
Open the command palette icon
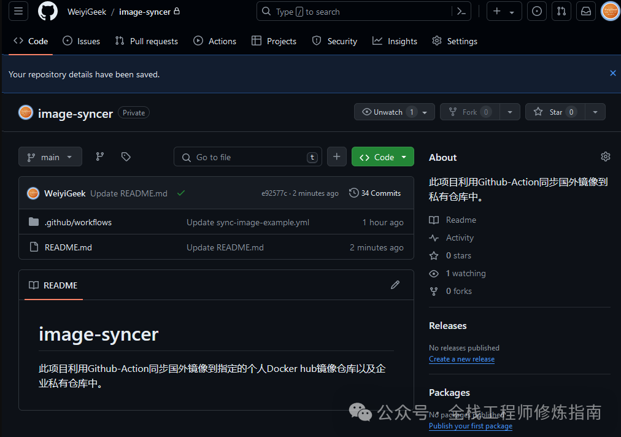tap(461, 12)
